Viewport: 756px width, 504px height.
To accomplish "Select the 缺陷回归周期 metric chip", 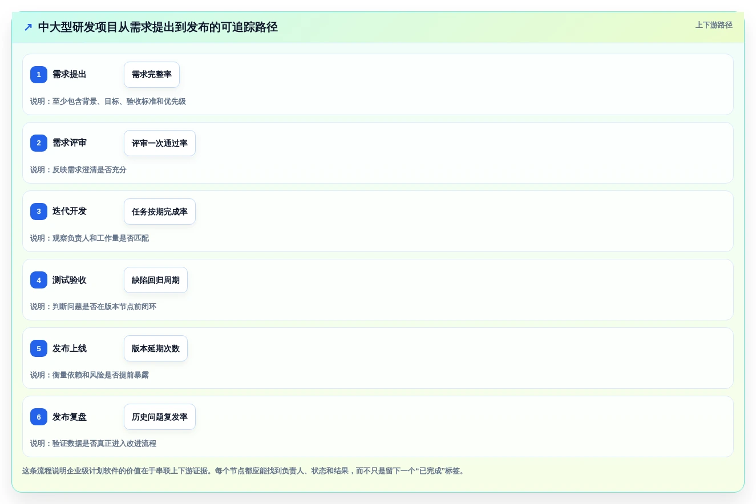I will point(156,280).
